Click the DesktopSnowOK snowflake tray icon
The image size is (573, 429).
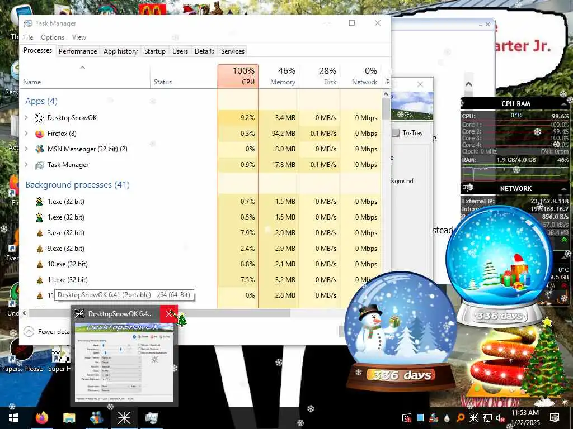coord(473,418)
